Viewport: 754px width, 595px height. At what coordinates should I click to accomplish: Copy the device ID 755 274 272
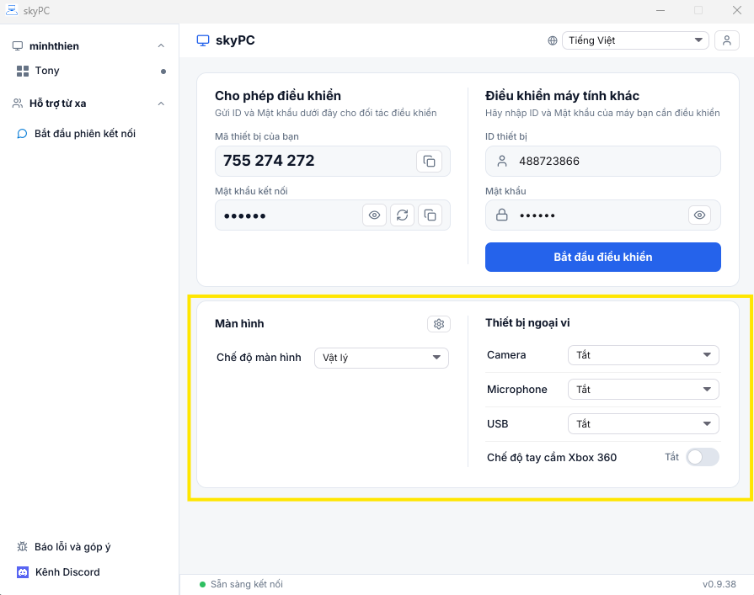pos(429,161)
